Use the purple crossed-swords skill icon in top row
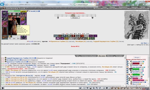Screen dimensions: 150x90 click(x=91, y=36)
